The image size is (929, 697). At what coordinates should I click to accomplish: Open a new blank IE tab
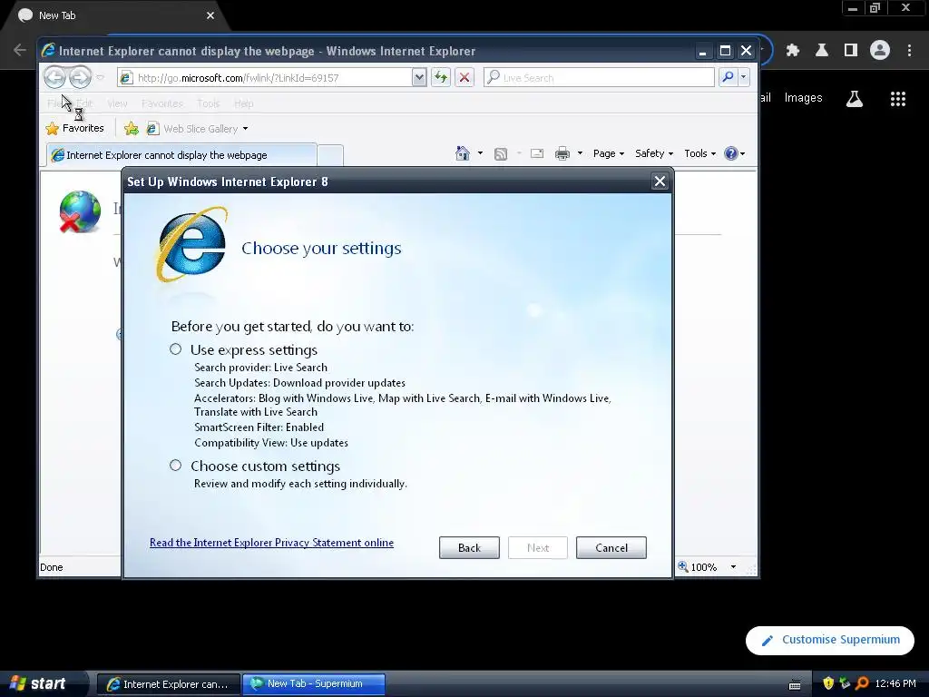(330, 155)
